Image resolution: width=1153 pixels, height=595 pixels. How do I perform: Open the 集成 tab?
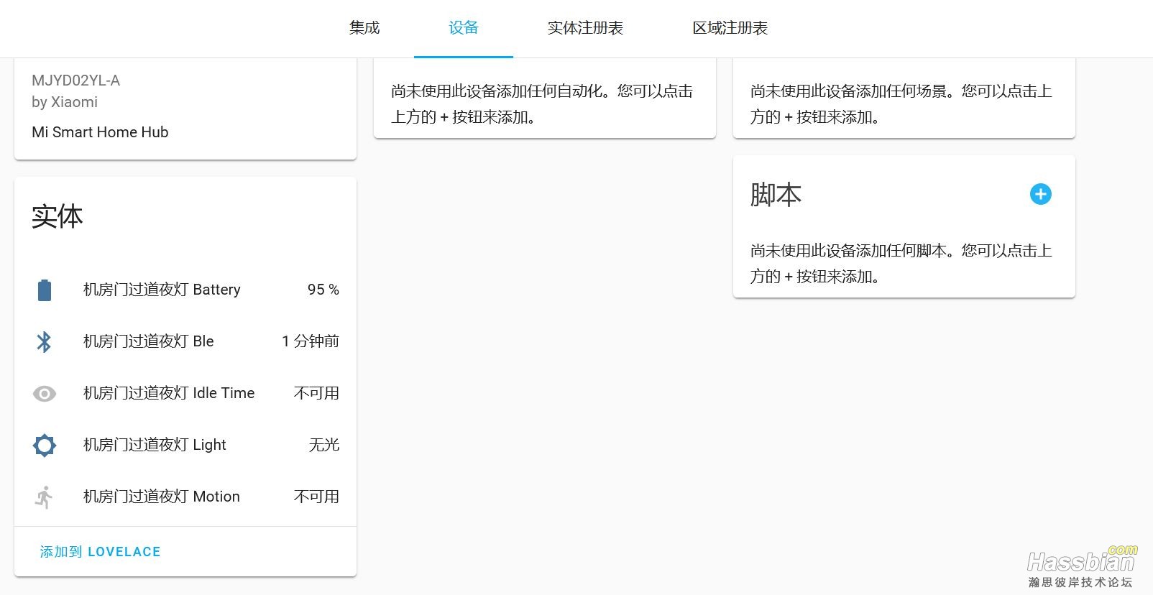(364, 28)
